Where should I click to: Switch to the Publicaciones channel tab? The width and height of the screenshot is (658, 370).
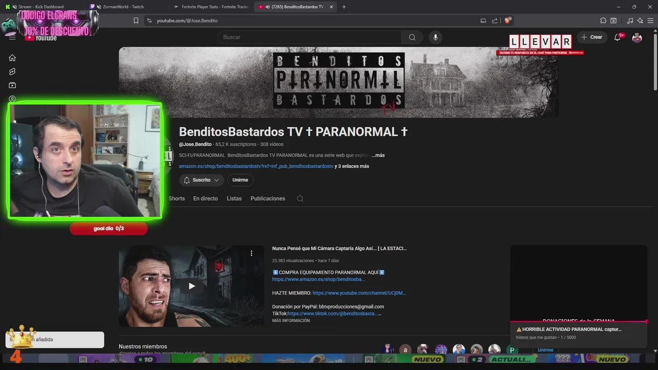point(268,198)
